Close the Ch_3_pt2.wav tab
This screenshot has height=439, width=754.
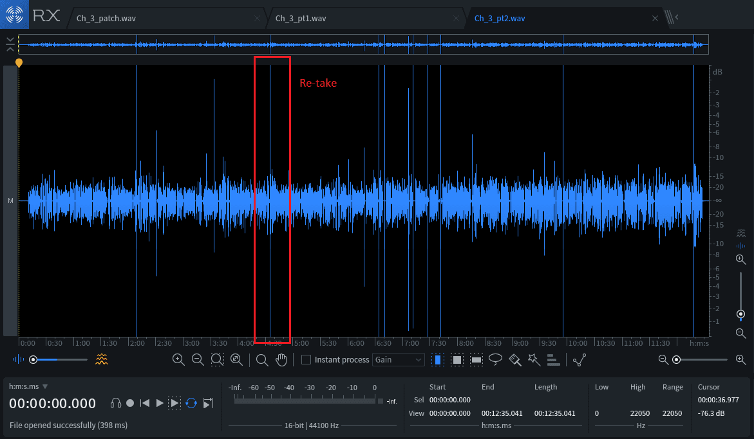tap(655, 18)
